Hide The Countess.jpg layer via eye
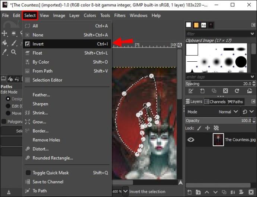 (x=191, y=140)
